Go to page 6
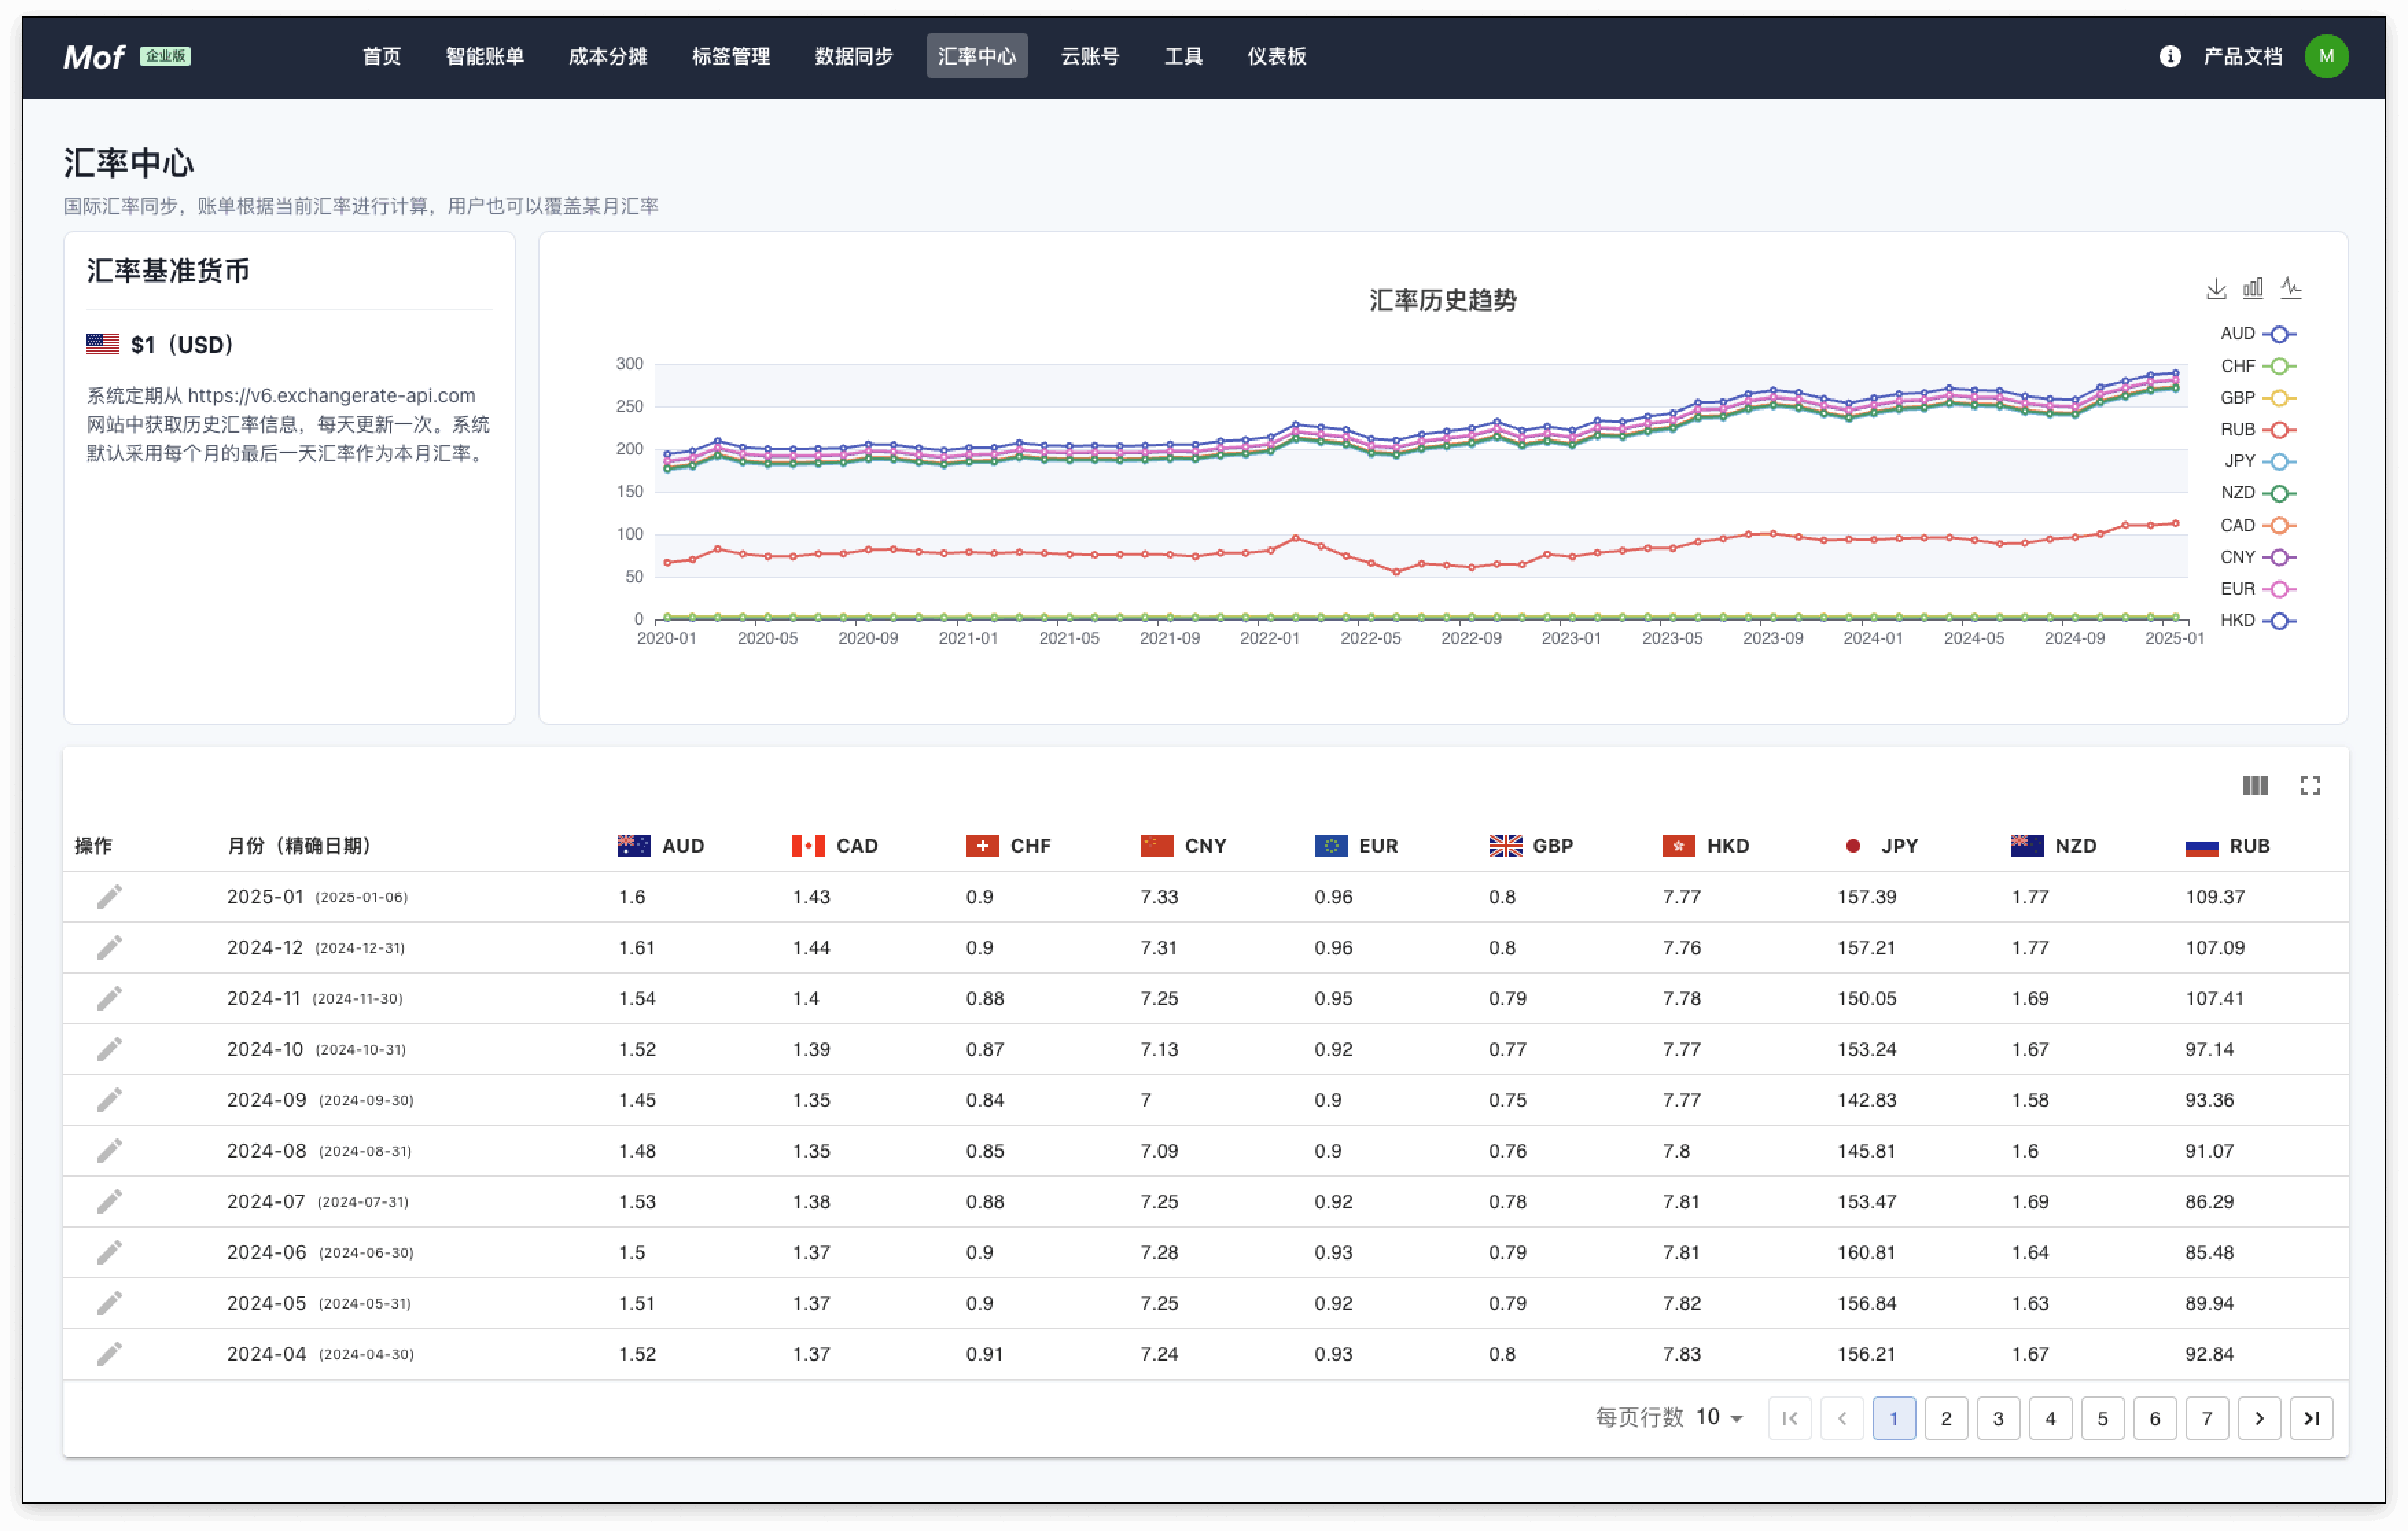Image resolution: width=2408 pixels, height=1531 pixels. pos(2153,1418)
